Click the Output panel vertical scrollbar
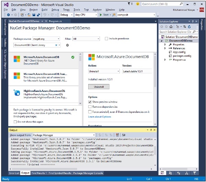 156,151
